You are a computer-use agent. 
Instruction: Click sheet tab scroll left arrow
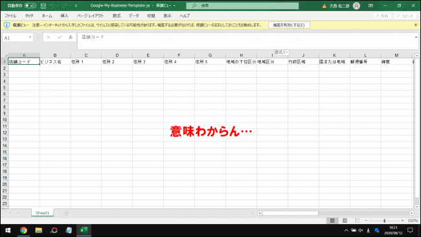(10, 213)
